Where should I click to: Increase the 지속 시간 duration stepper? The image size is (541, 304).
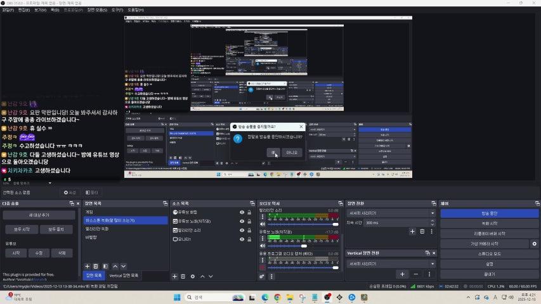click(x=433, y=221)
